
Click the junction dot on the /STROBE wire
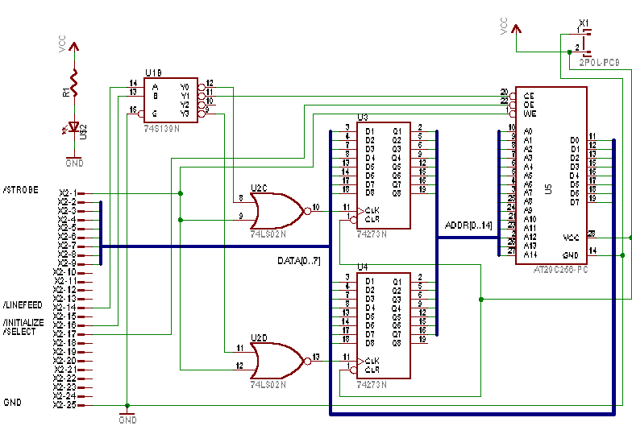point(181,193)
